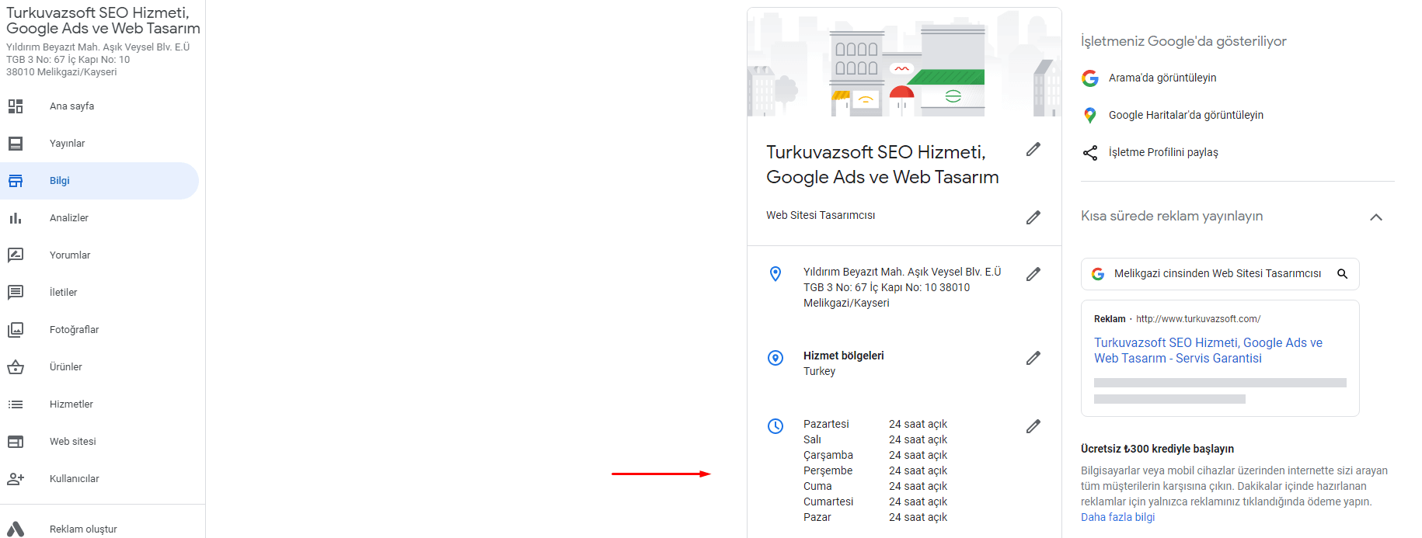This screenshot has height=538, width=1422.
Task: Click the service area target icon
Action: point(775,358)
